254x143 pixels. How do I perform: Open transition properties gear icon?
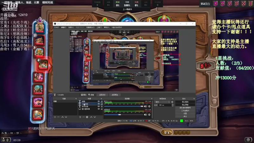click(x=172, y=102)
